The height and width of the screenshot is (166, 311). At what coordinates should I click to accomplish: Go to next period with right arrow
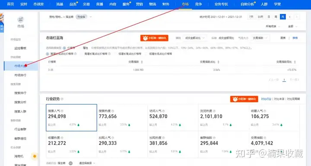(296, 17)
